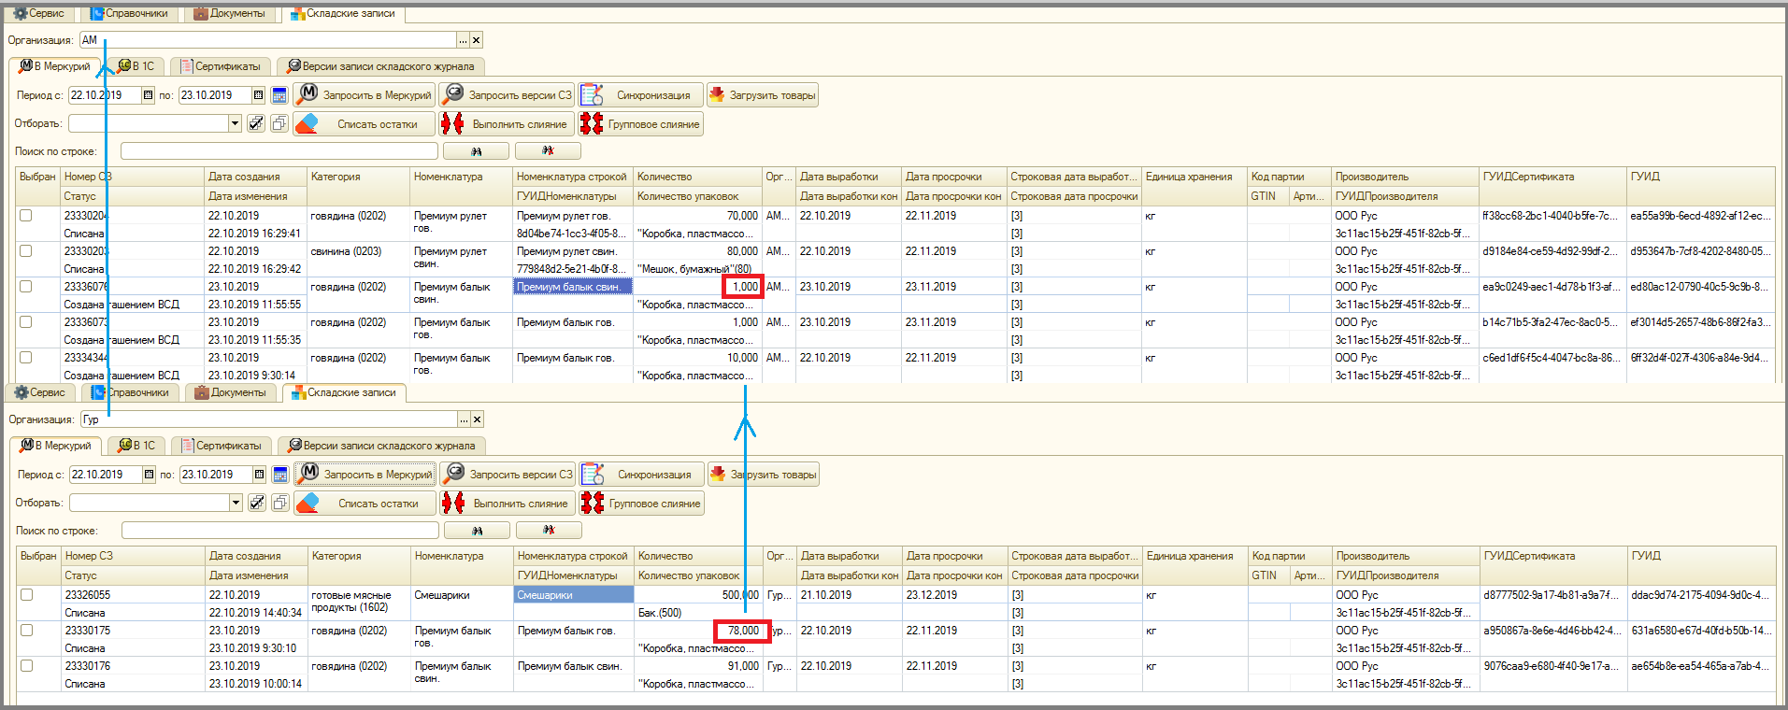Open the Документы tab in the Гур window
Screen dimensions: 1788x710
pyautogui.click(x=231, y=392)
